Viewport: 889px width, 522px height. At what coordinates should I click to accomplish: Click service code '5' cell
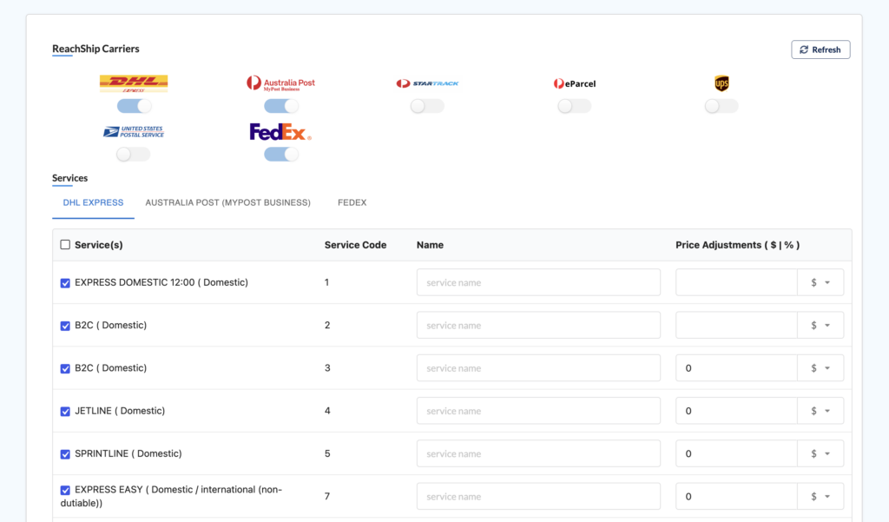click(327, 454)
